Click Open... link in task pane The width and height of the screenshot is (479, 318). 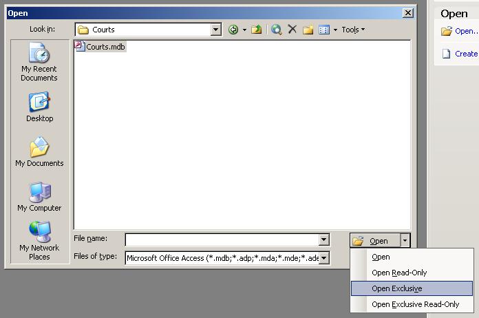pyautogui.click(x=466, y=31)
